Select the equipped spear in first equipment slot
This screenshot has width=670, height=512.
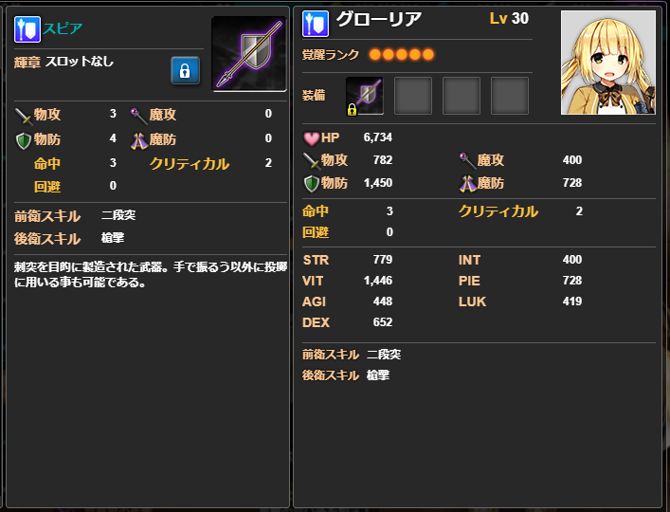365,96
